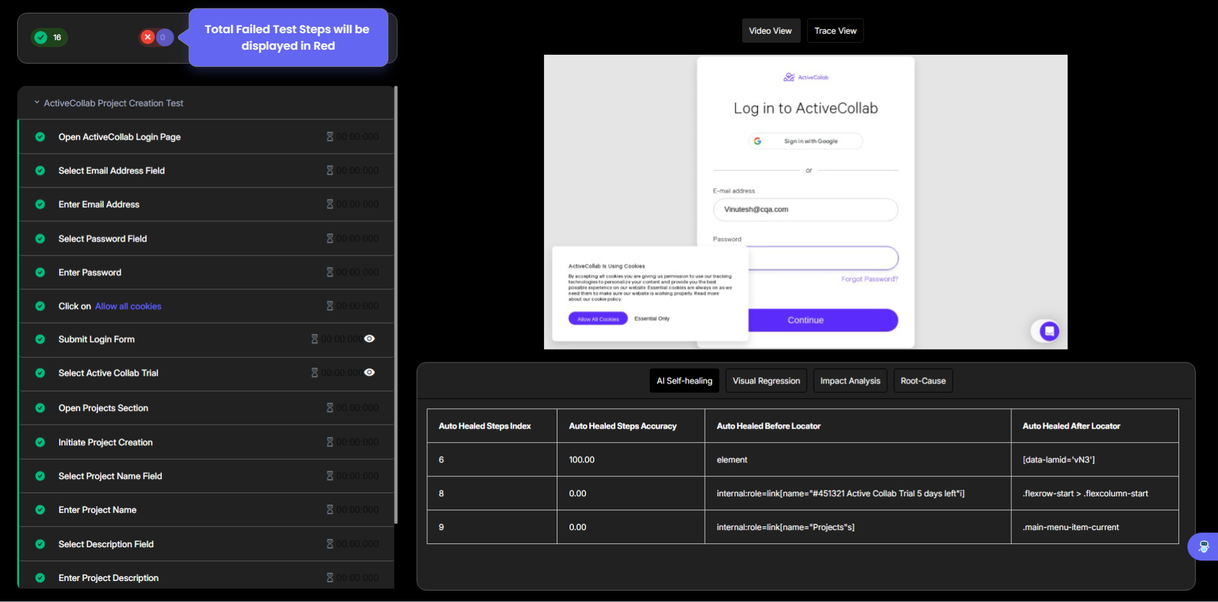1218x602 pixels.
Task: Open the Impact Analysis tab
Action: tap(849, 381)
